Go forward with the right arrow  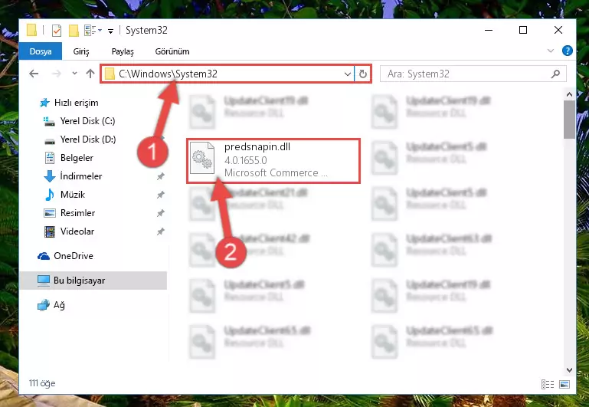point(57,74)
